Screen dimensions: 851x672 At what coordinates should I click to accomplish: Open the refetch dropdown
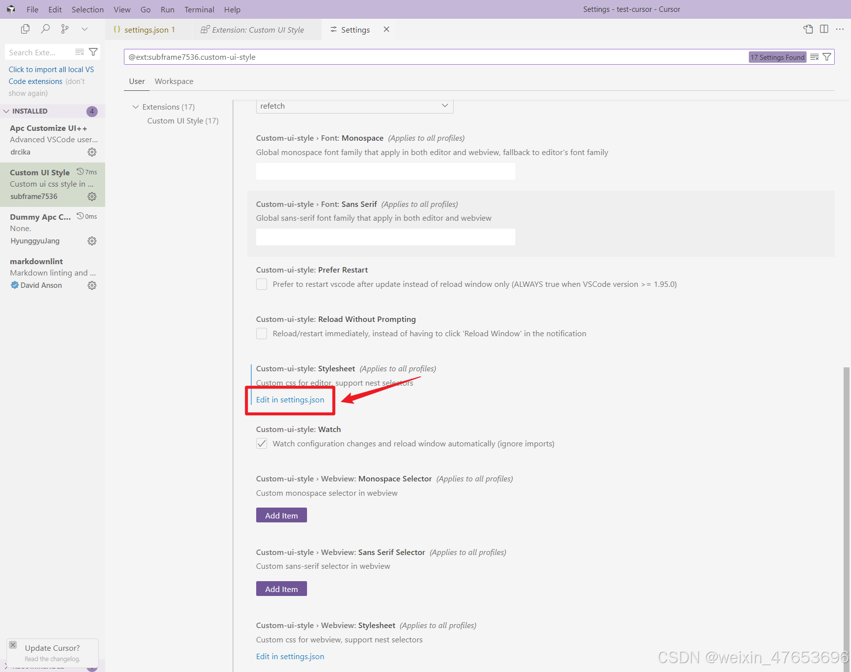click(x=354, y=106)
